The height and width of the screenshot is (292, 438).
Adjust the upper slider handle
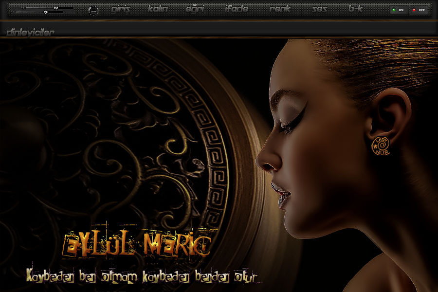click(56, 8)
